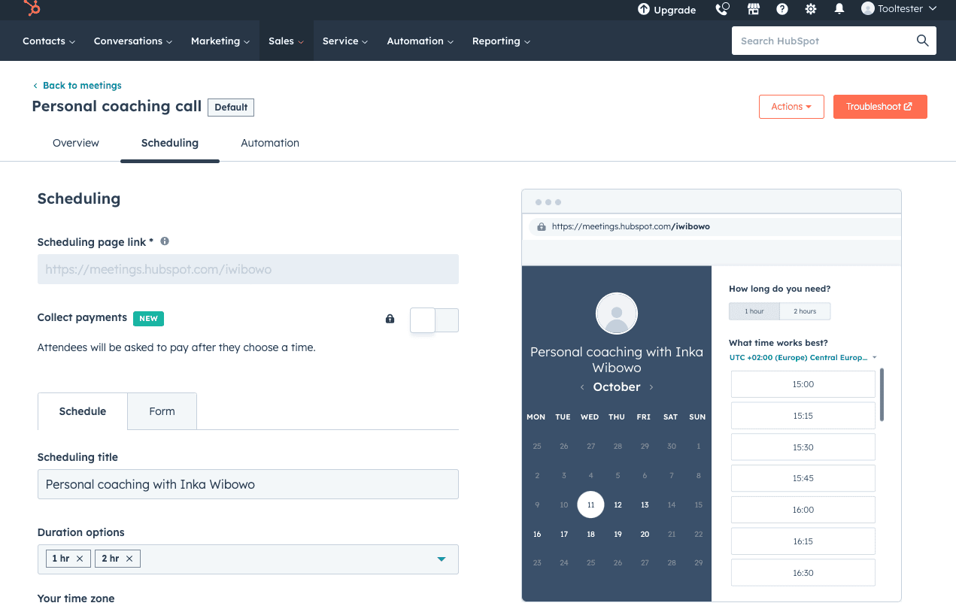The image size is (956, 609).
Task: Select October 12 in the calendar
Action: coord(618,505)
